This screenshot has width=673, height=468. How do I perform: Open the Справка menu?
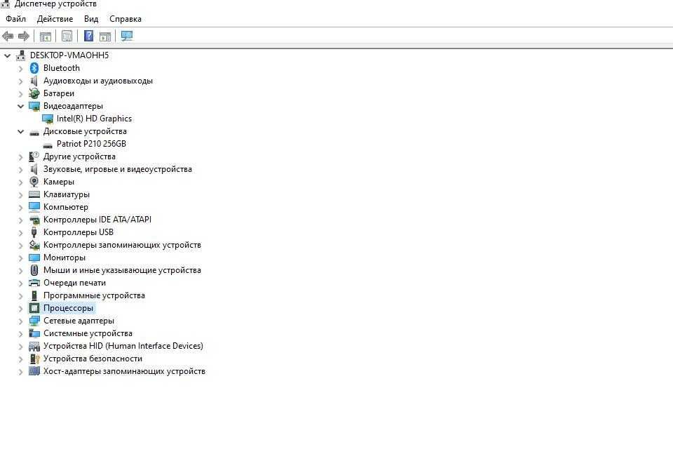tap(125, 19)
